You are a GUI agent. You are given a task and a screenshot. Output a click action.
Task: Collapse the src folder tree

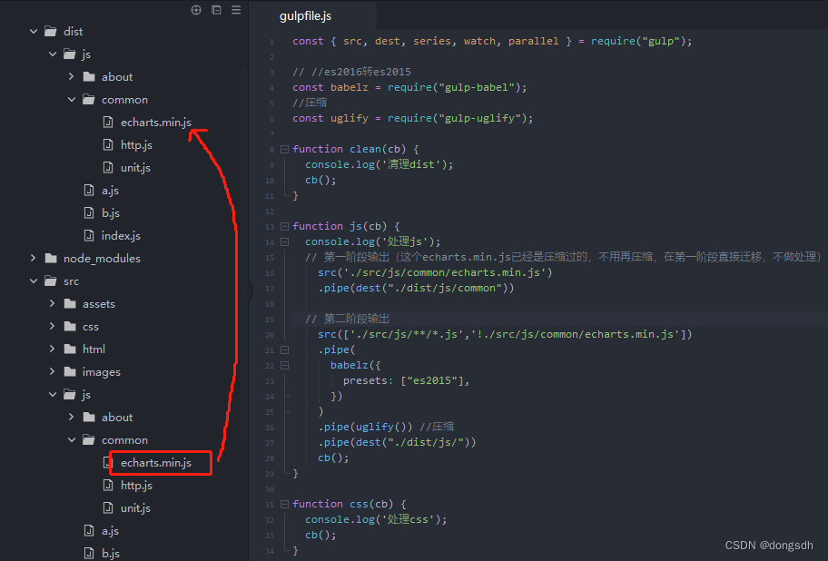tap(33, 280)
